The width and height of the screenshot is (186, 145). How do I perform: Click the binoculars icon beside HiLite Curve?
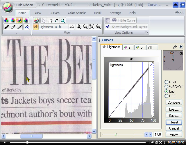[114, 20]
